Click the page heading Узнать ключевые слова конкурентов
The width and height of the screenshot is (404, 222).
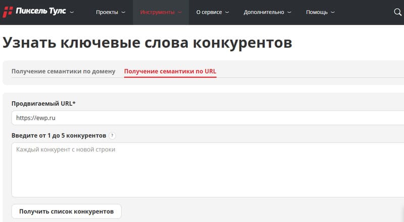tap(147, 43)
